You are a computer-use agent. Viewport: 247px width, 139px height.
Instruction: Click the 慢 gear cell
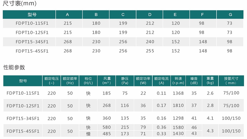click(x=88, y=134)
